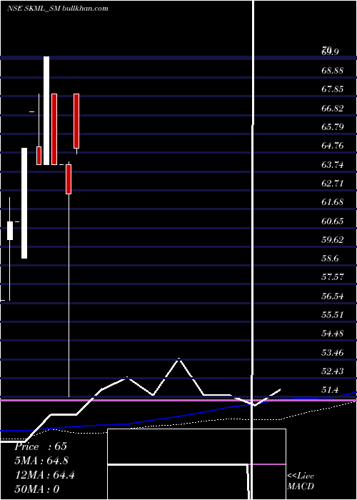Image resolution: width=357 pixels, height=500 pixels.
Task: Click the 59.62 price axis label
Action: [x=333, y=240]
